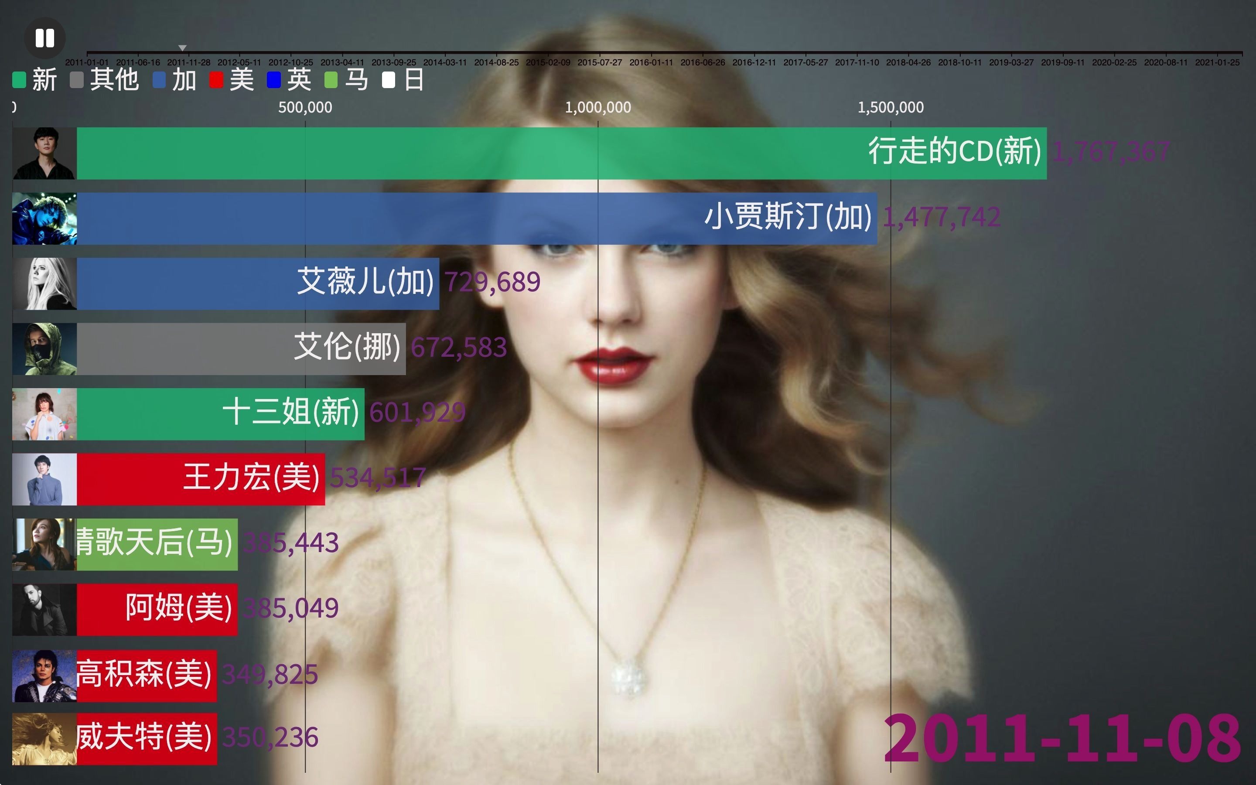Toggle the 英 legend series

pyautogui.click(x=289, y=80)
